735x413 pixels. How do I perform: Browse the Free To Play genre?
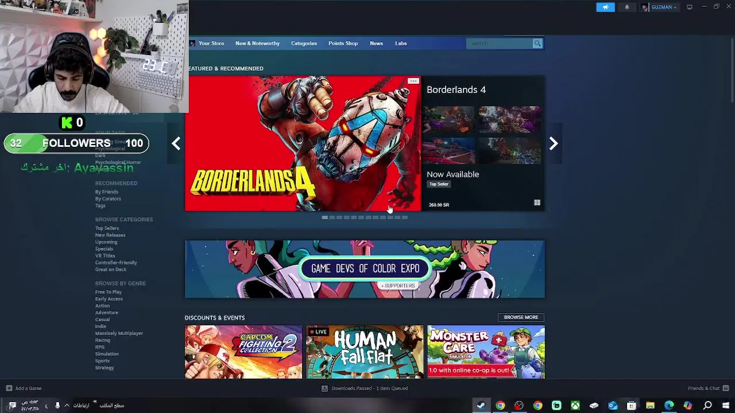coord(109,292)
